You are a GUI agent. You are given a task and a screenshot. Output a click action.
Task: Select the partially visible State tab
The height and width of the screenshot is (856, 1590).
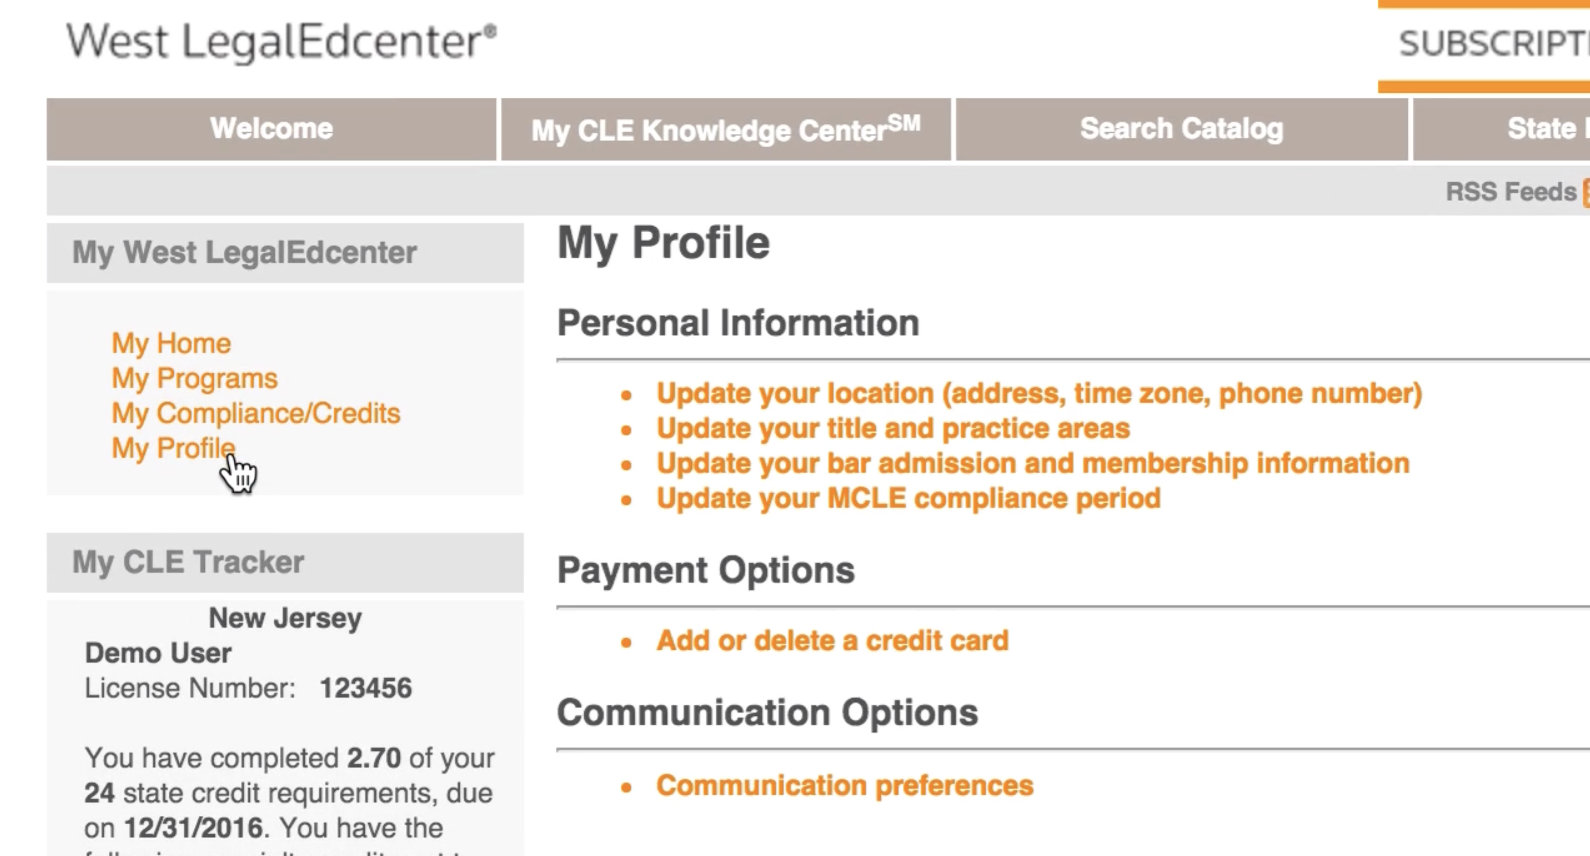click(1543, 129)
